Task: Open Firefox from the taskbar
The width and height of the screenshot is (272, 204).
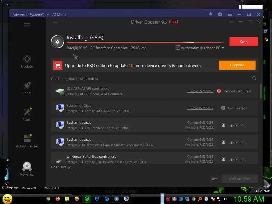Action: [58, 199]
